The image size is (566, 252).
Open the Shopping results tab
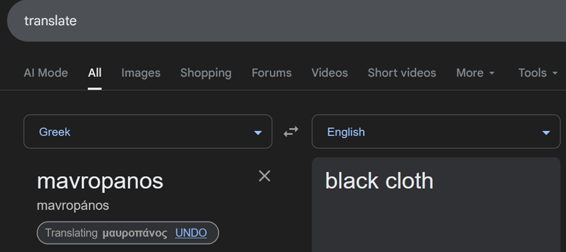point(206,73)
